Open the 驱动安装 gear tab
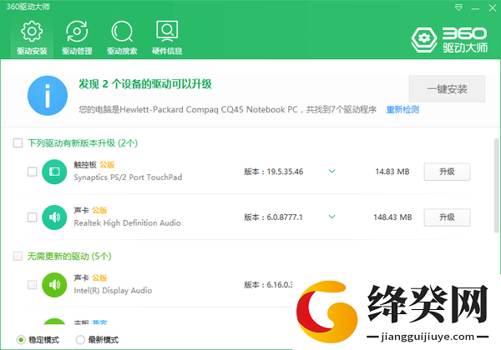The width and height of the screenshot is (501, 350). click(32, 38)
